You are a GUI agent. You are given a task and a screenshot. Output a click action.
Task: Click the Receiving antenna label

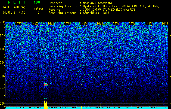click(x=63, y=13)
